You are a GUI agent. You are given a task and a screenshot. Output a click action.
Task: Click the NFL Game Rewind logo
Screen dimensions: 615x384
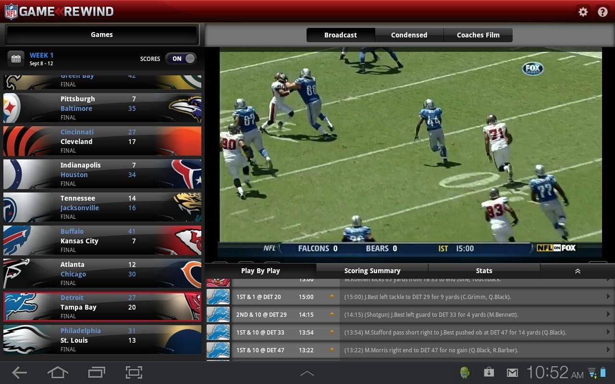[59, 11]
